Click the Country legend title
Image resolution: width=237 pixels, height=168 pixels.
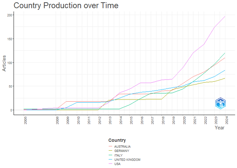117,140
